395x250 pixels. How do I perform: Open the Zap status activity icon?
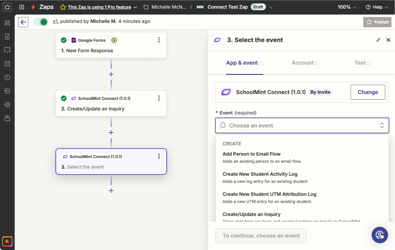[x=7, y=91]
